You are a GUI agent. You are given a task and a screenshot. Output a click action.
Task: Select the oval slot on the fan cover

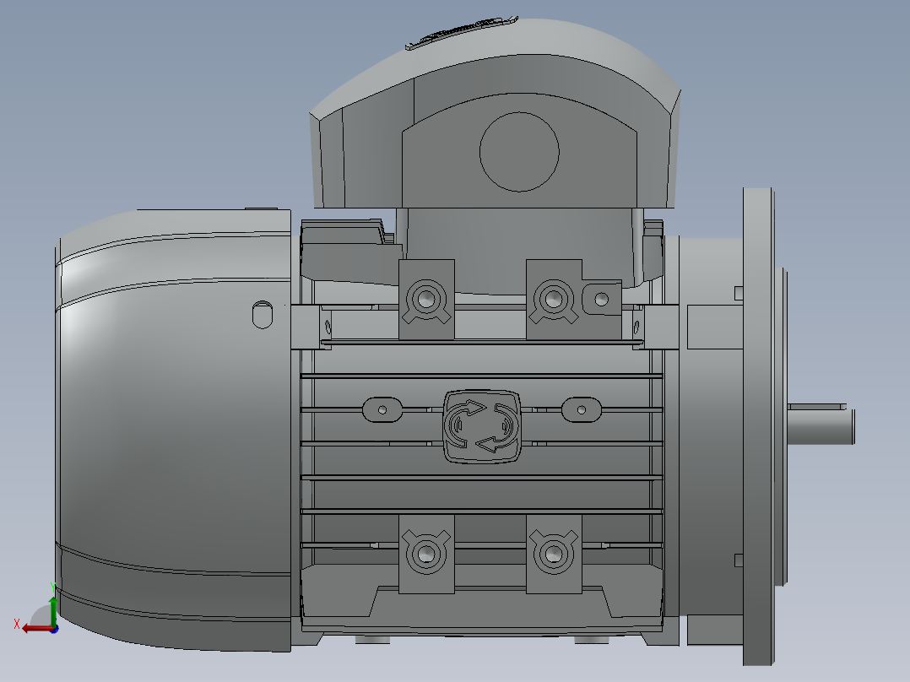point(263,315)
